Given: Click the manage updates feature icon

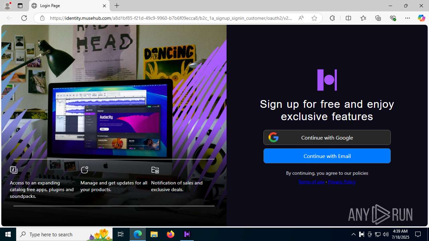Looking at the screenshot, I should point(84,170).
